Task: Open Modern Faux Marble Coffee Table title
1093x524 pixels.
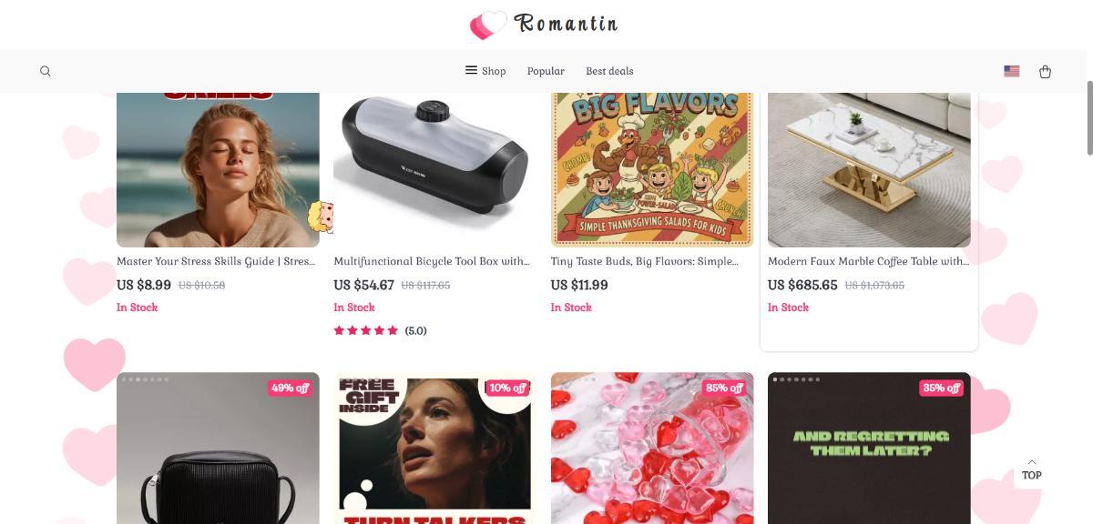Action: 868,261
